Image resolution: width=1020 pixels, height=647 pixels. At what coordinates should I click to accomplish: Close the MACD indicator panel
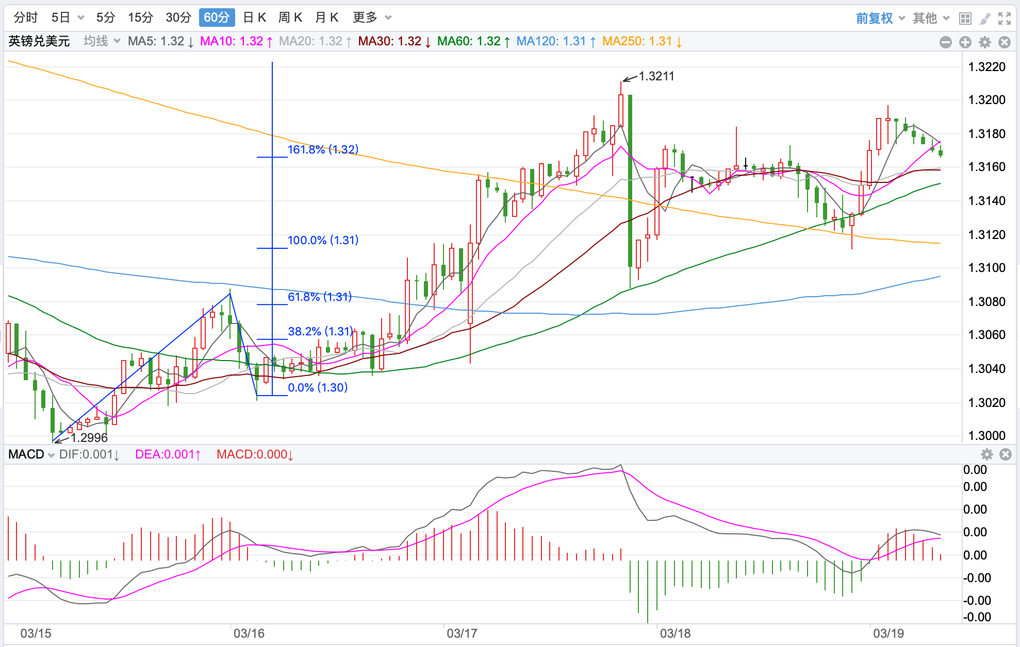pos(1005,454)
